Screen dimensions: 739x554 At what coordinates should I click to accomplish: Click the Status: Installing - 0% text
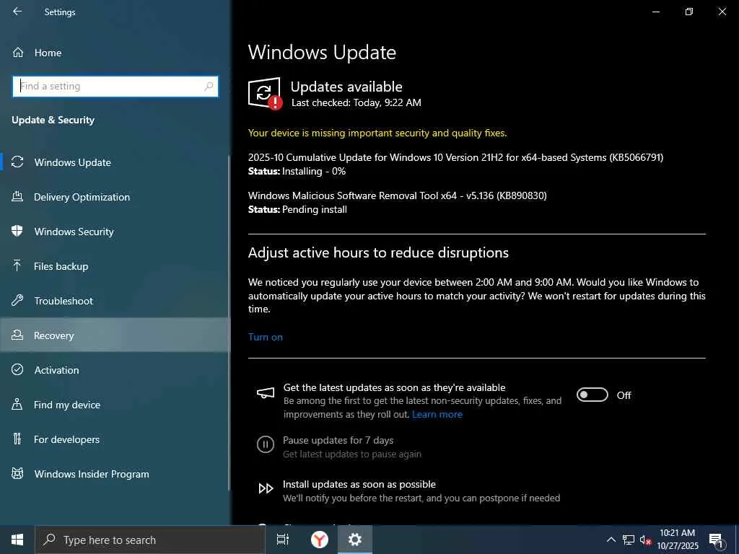pyautogui.click(x=297, y=172)
